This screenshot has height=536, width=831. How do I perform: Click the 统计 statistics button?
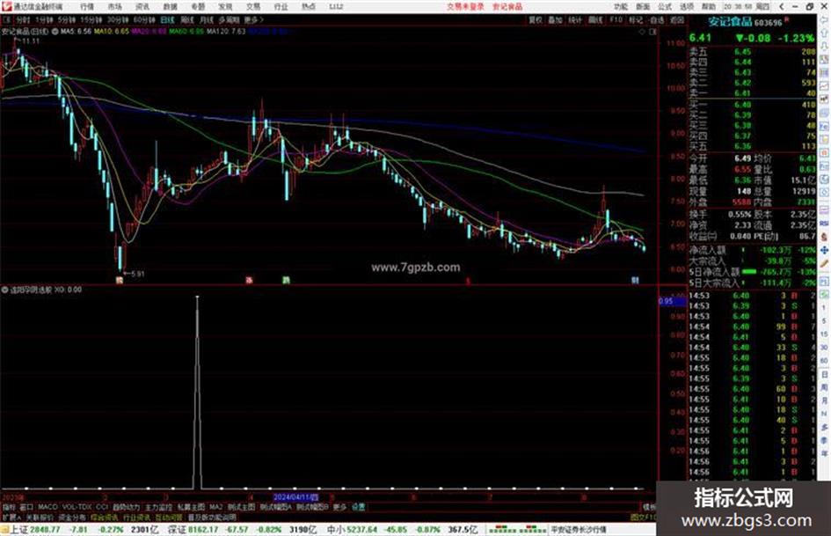[575, 20]
